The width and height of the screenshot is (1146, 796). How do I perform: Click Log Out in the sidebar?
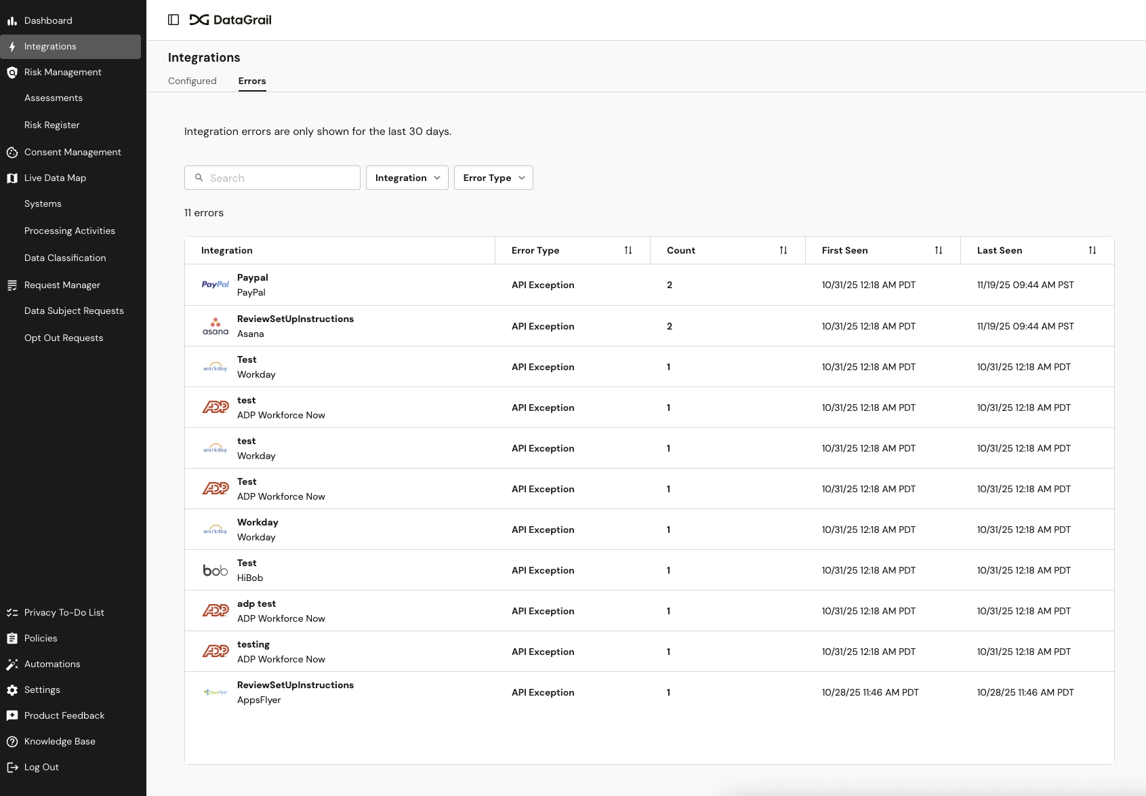click(x=41, y=767)
